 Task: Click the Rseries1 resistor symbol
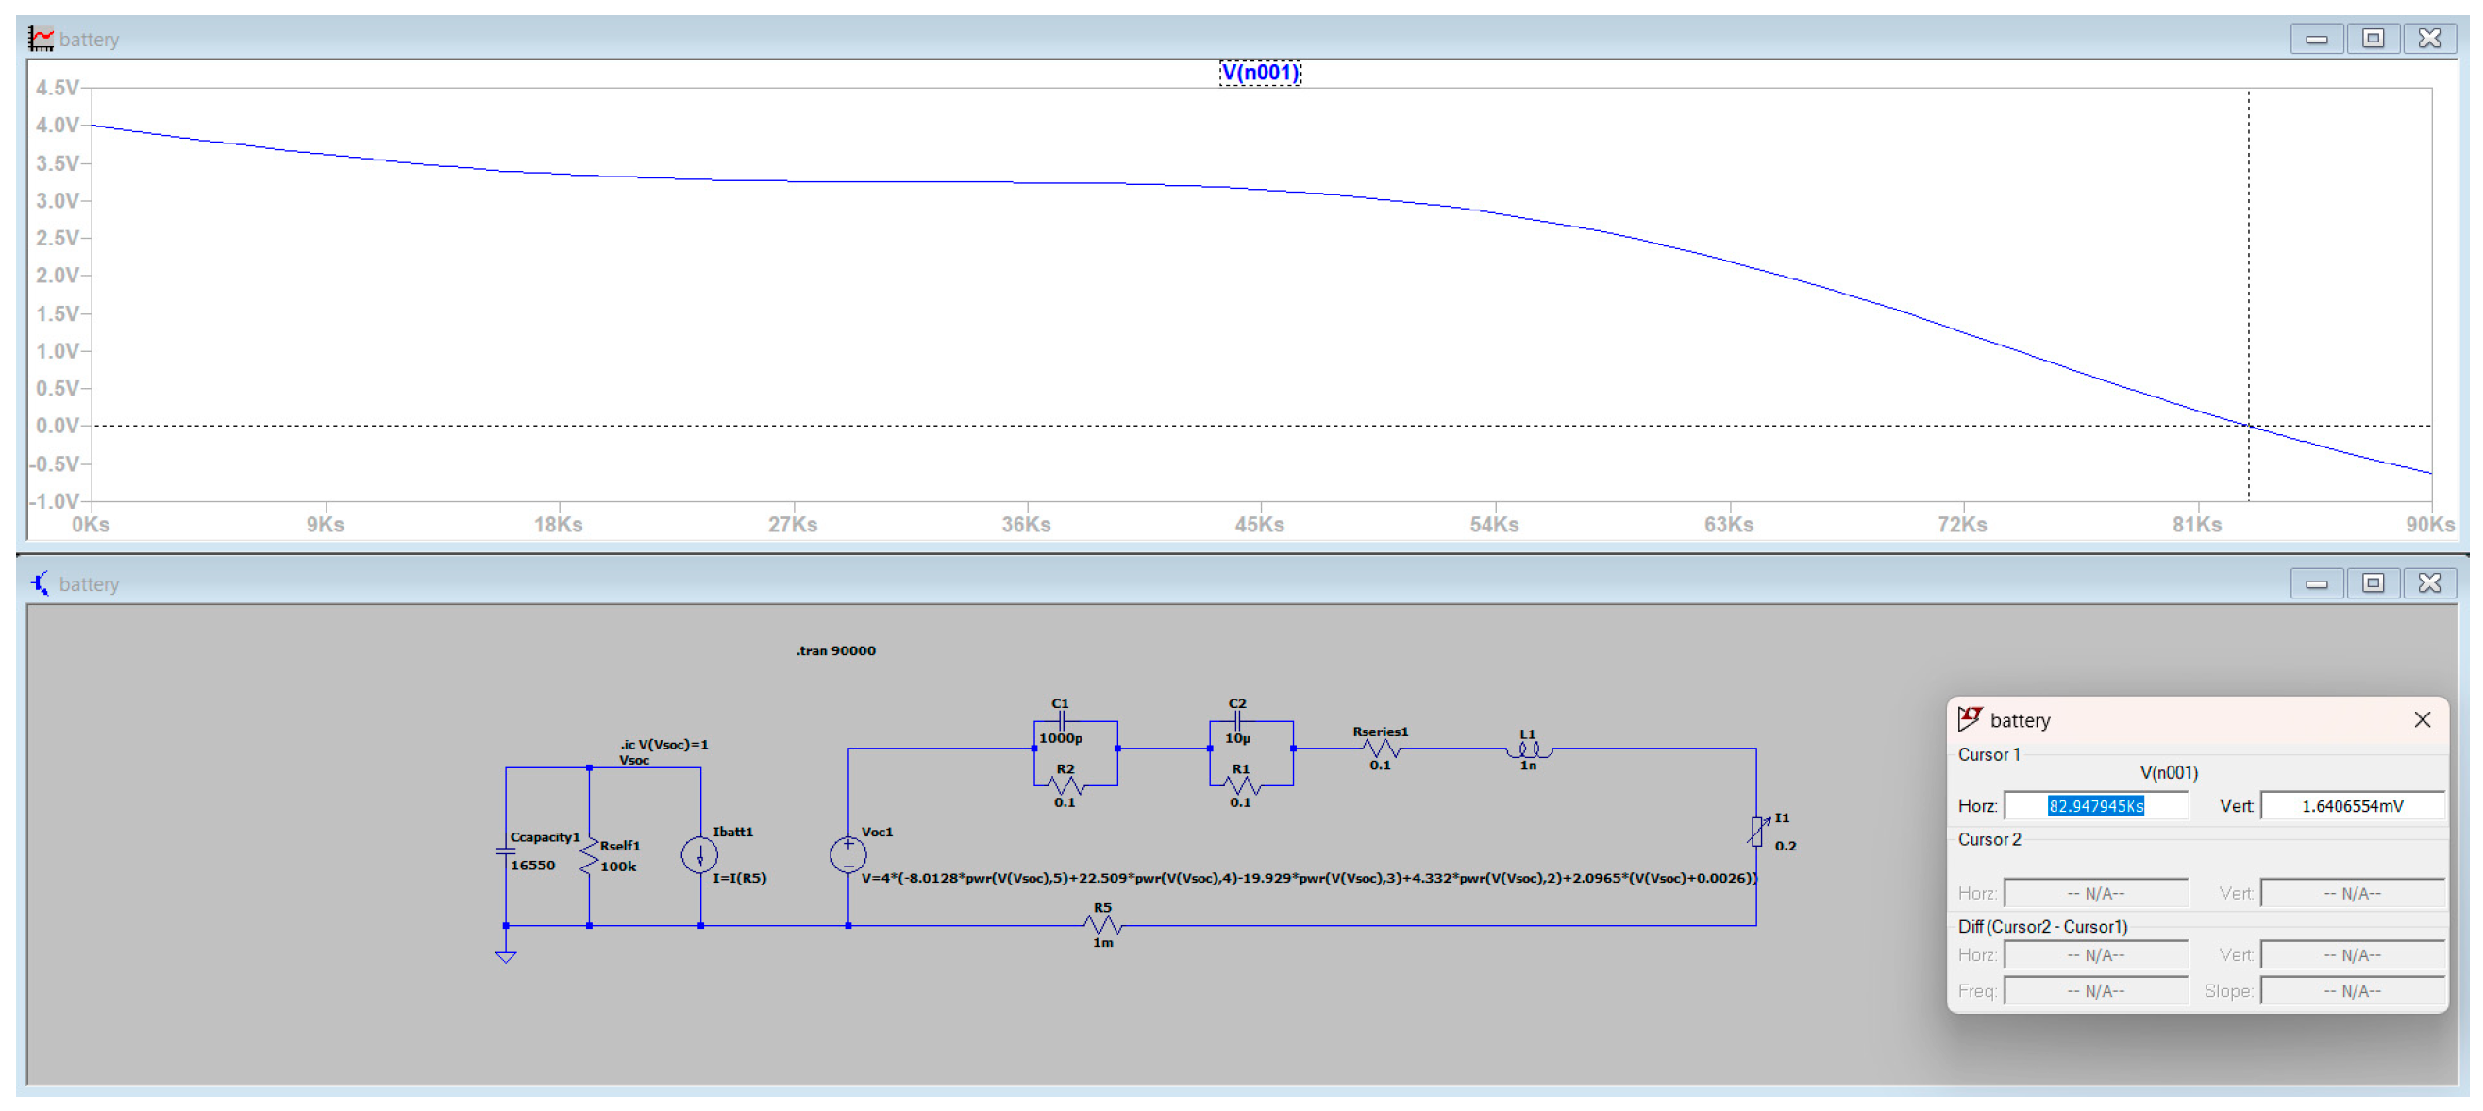(1381, 749)
